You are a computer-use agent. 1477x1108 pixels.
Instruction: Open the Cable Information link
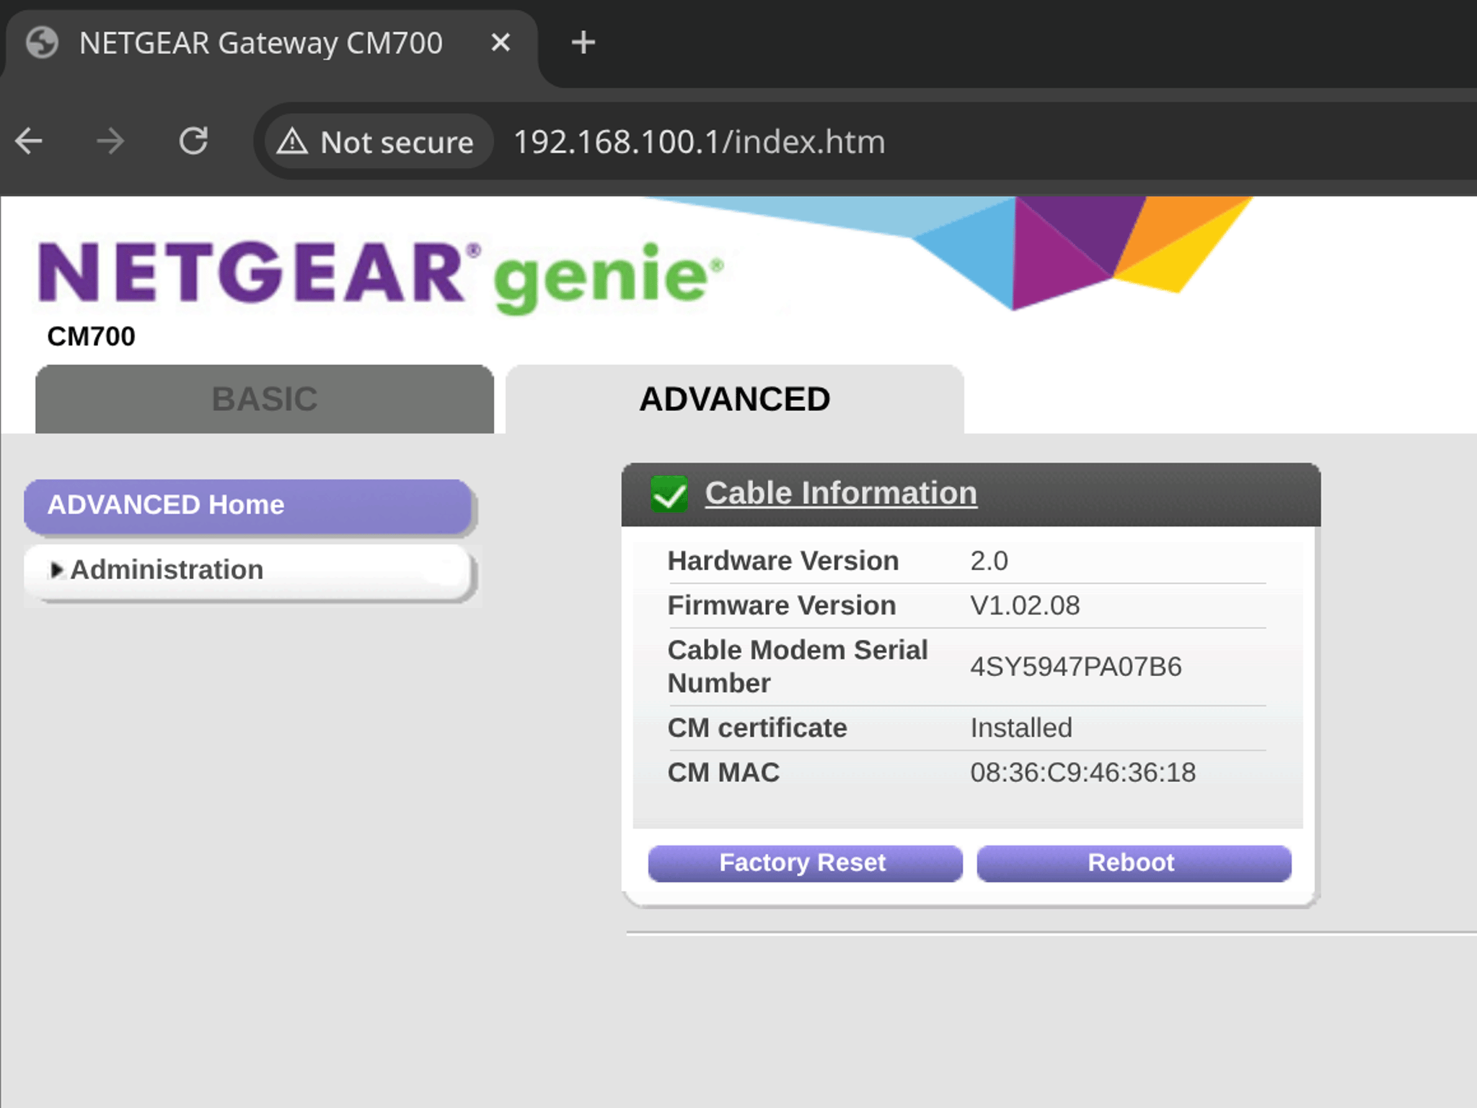(841, 493)
